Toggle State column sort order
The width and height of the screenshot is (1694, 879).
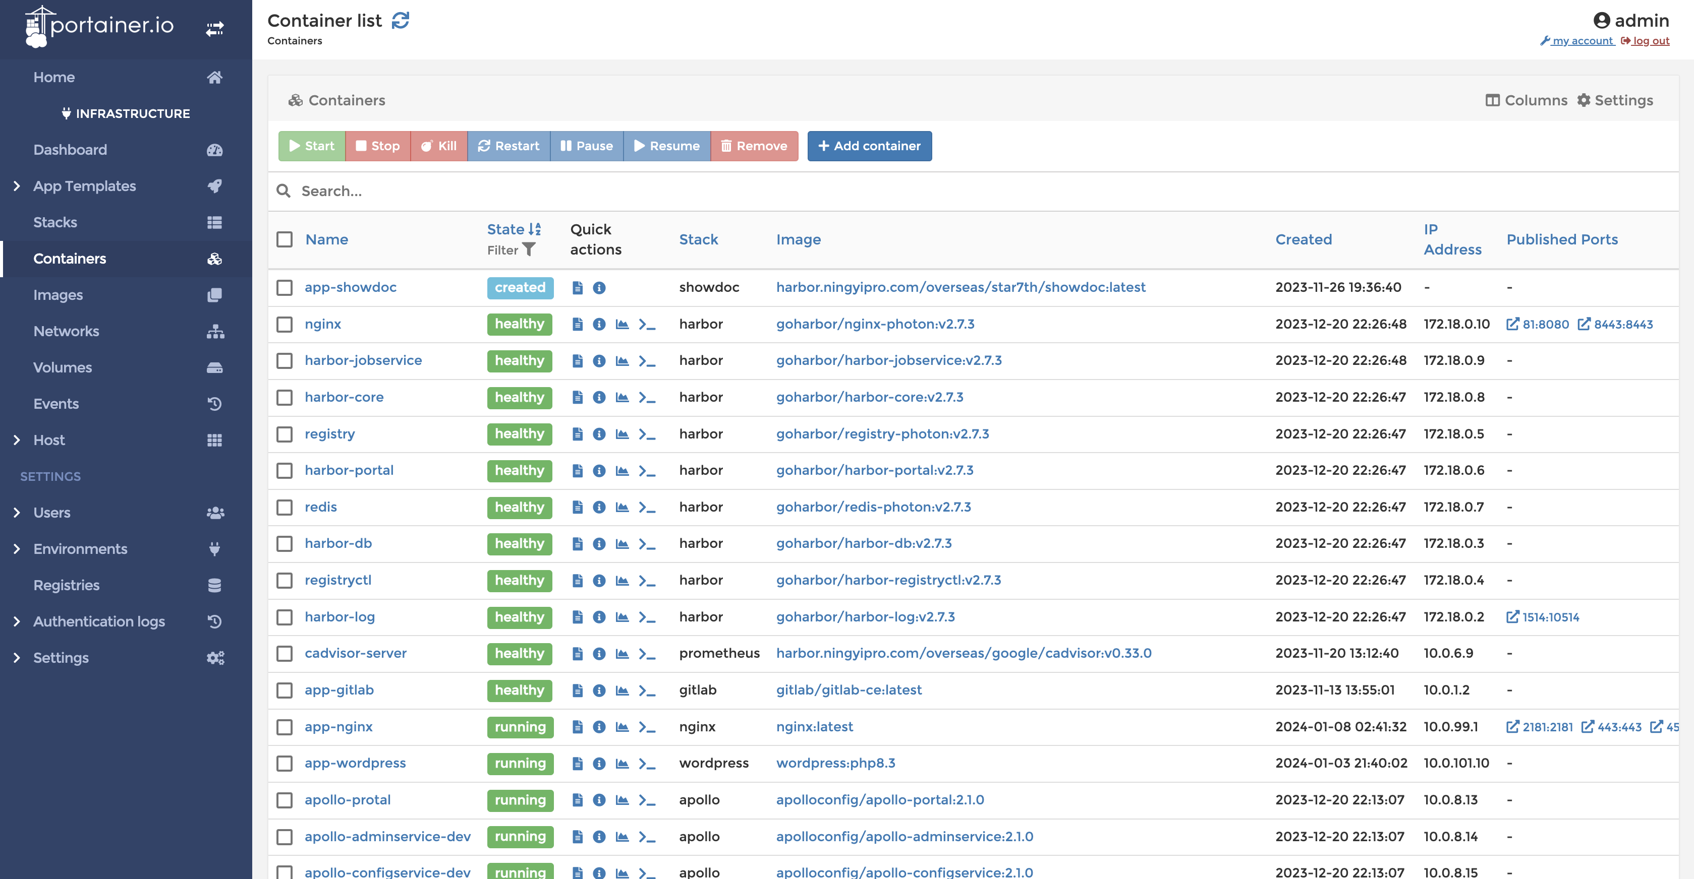point(514,229)
